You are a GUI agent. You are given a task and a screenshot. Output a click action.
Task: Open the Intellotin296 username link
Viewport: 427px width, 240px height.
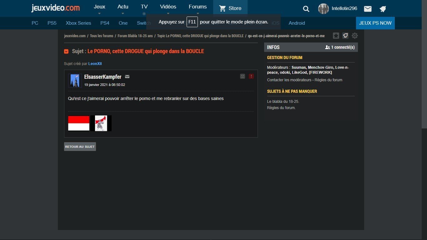[344, 8]
